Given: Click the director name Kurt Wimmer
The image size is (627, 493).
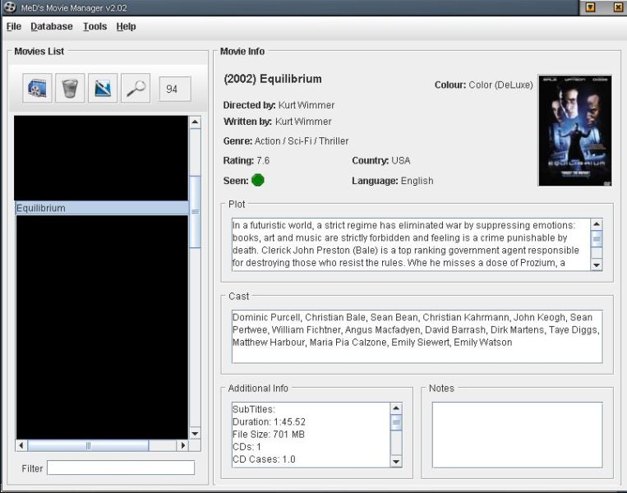Looking at the screenshot, I should click(307, 105).
